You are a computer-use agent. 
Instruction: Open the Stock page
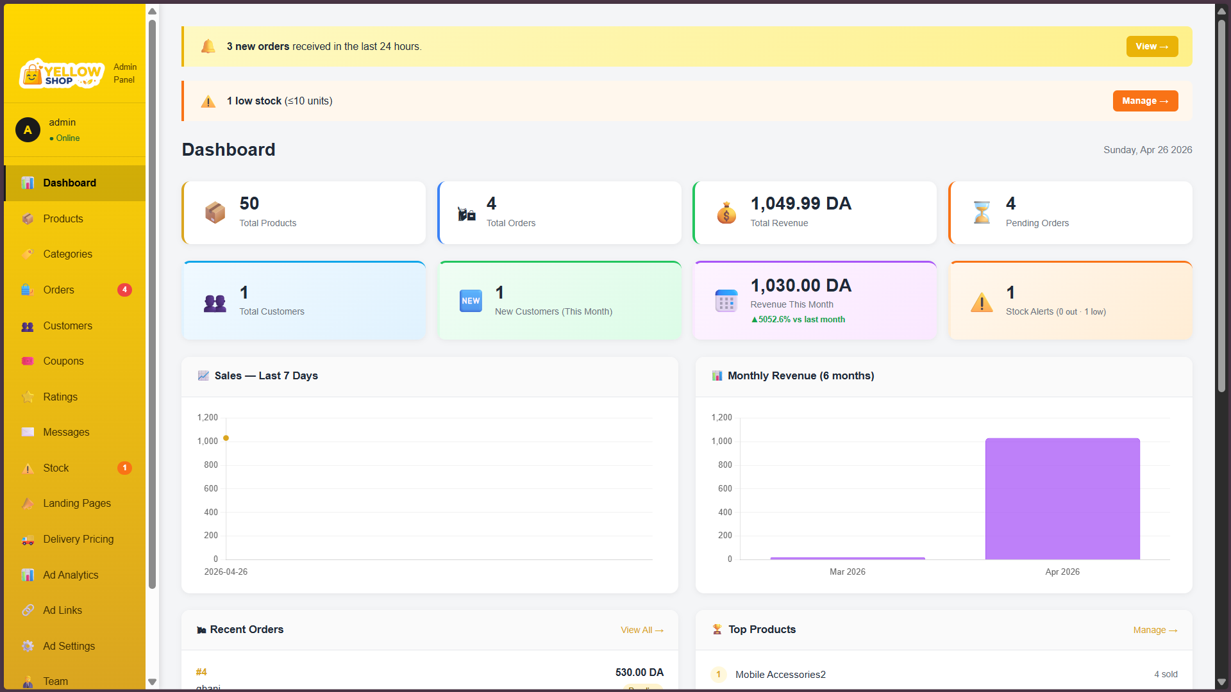tap(75, 468)
